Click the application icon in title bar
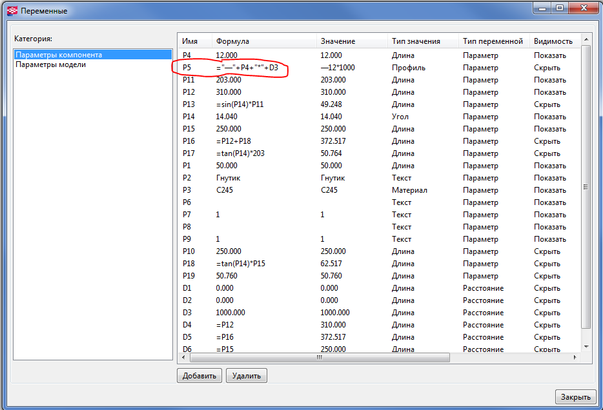Screen dimensions: 603x410 pyautogui.click(x=12, y=11)
